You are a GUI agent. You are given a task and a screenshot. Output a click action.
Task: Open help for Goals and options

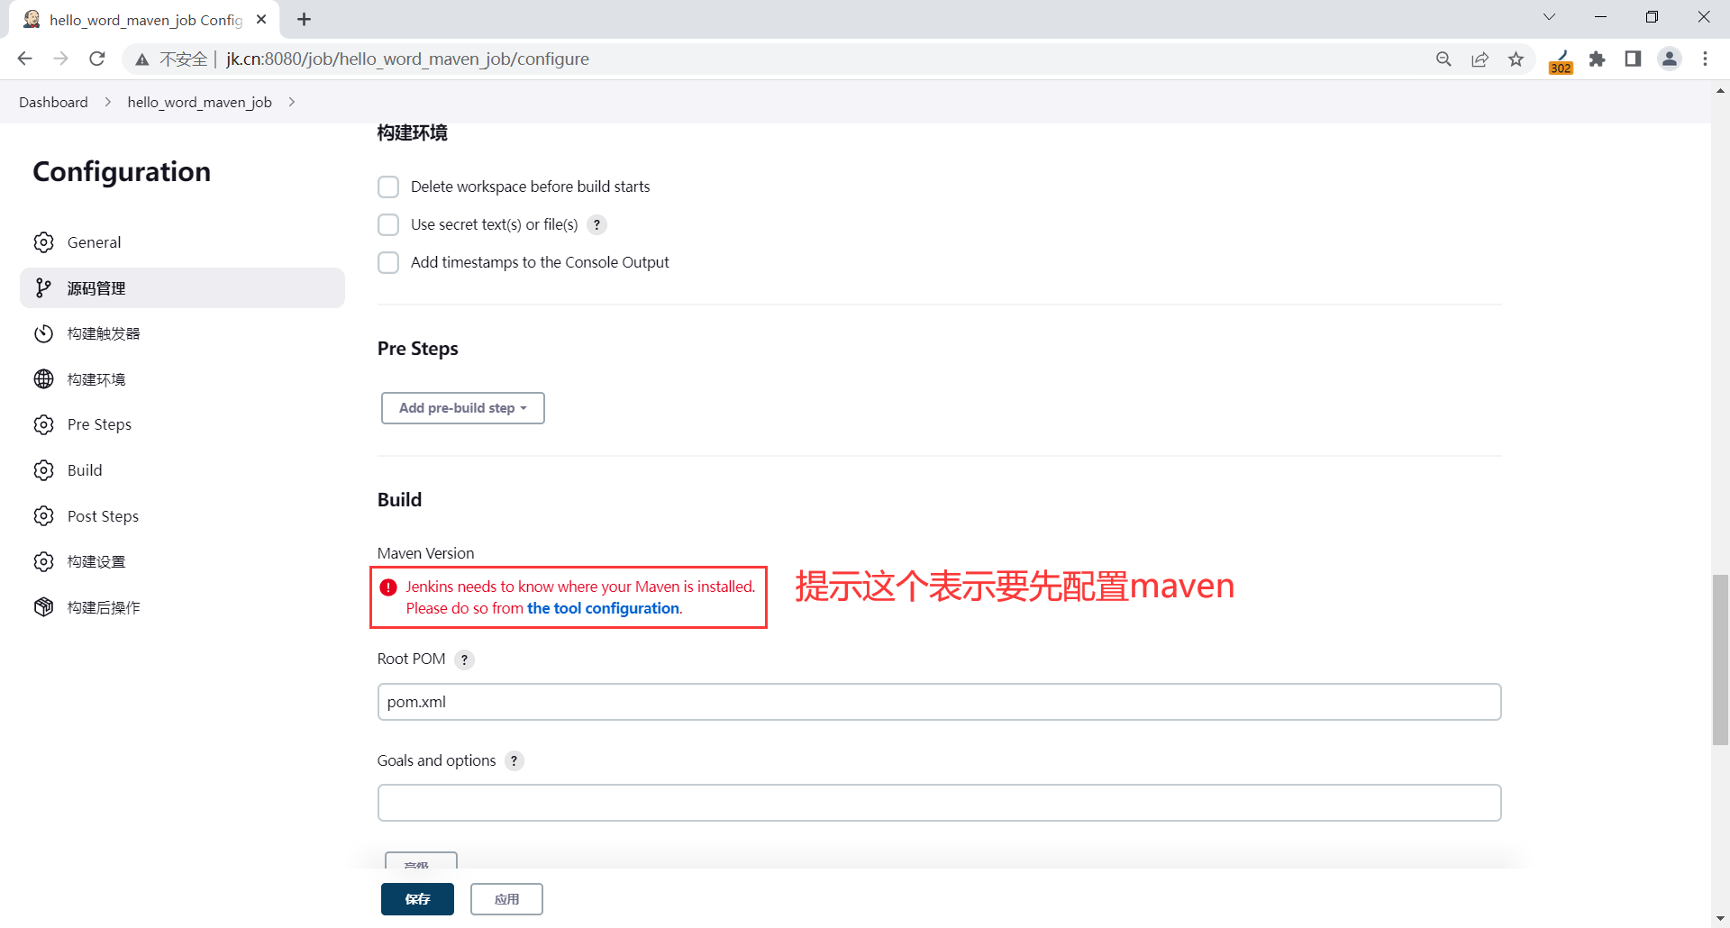click(x=514, y=760)
